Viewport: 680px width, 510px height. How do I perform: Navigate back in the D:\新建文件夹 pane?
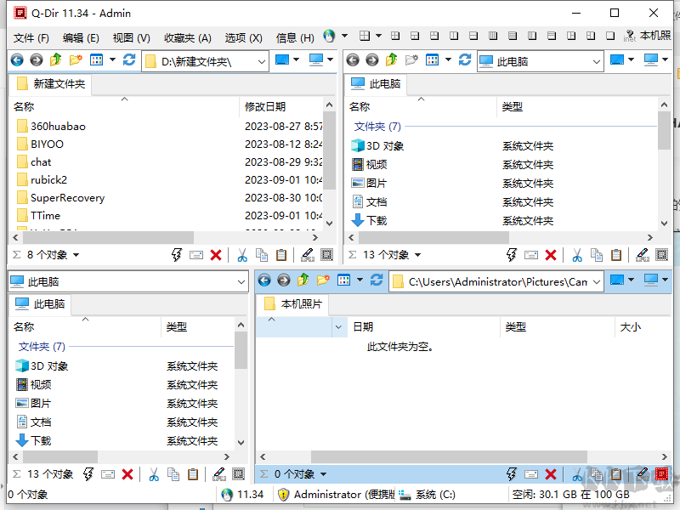(x=17, y=59)
